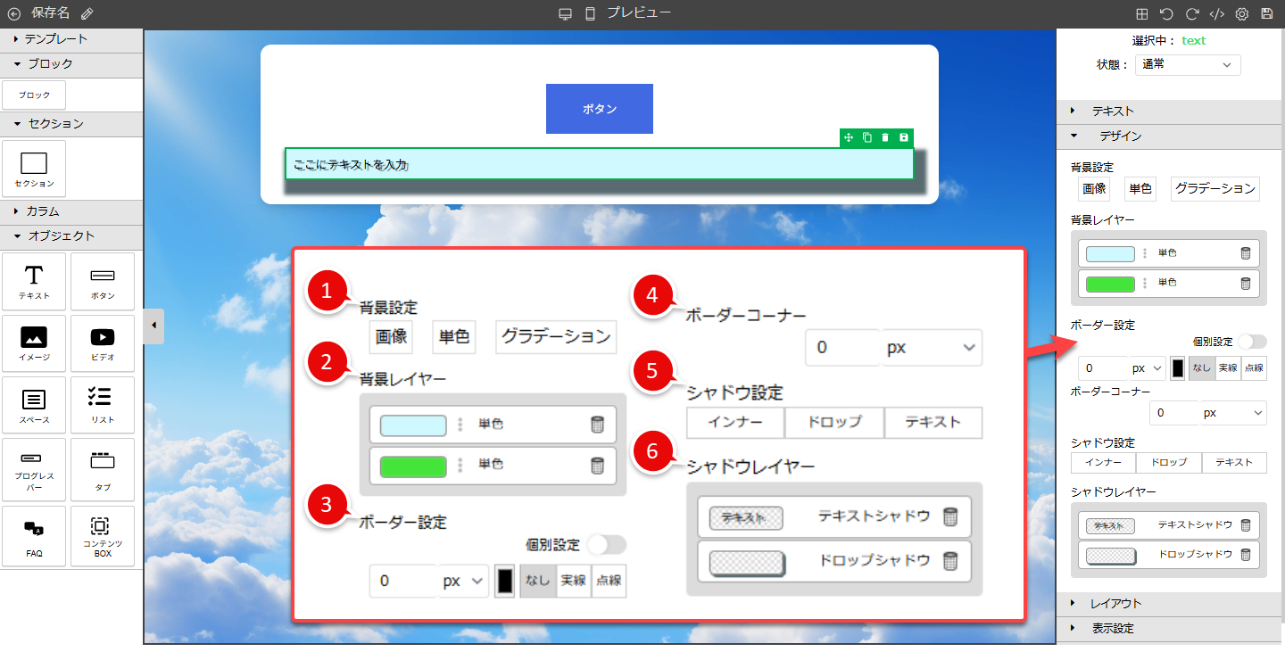Viewport: 1285px width, 652px height.
Task: Expand the テンプレート section
Action: (x=55, y=39)
